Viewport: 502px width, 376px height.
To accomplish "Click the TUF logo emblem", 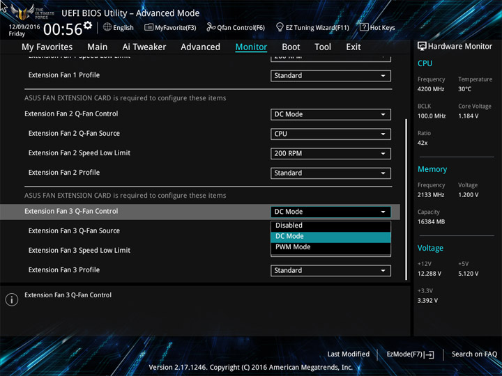I will click(x=22, y=13).
